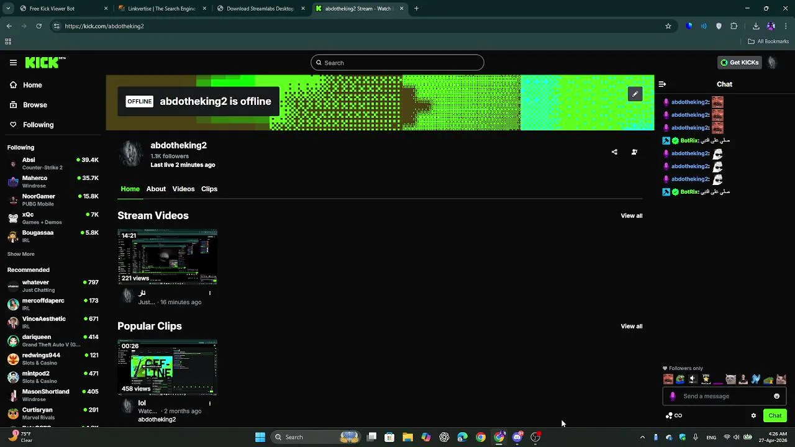Screen dimensions: 795x447
Task: Open Chrome extensions puzzle icon
Action: point(734,26)
